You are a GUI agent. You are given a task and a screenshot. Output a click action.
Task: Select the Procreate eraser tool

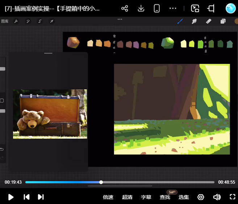pyautogui.click(x=208, y=21)
